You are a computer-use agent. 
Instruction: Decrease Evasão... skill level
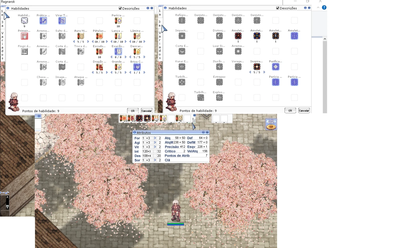tap(111, 57)
